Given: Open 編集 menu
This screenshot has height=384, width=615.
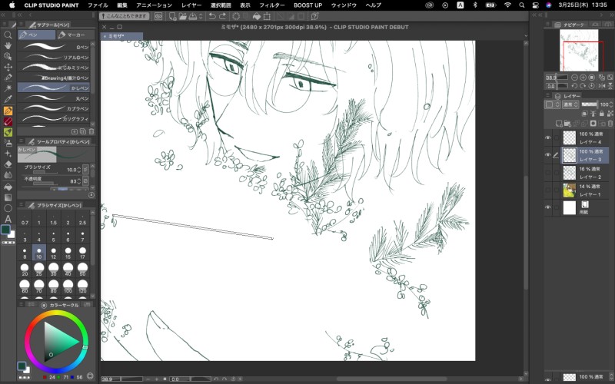Looking at the screenshot, I should coord(122,5).
